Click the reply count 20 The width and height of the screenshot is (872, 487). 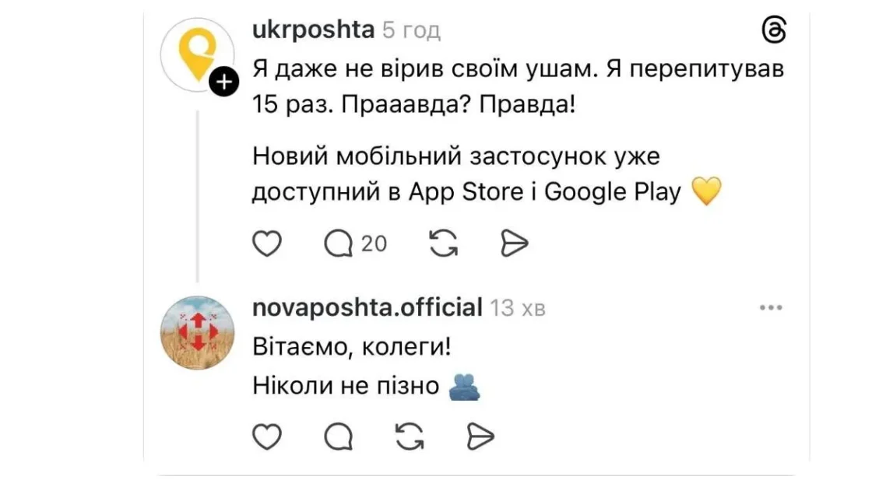(374, 244)
